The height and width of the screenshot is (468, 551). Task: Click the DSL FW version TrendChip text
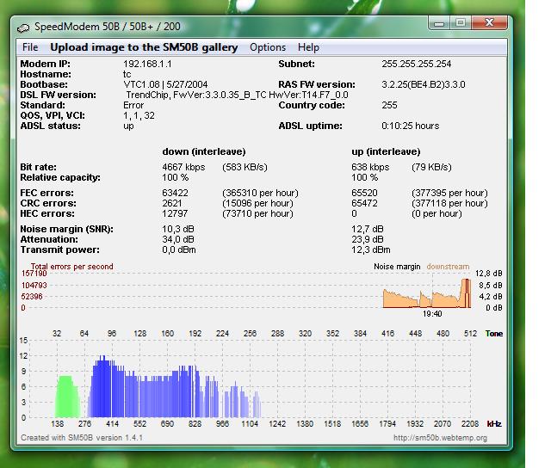(x=238, y=95)
